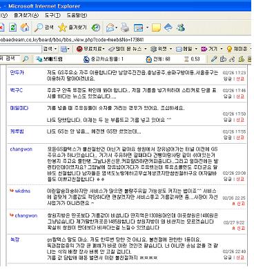Click the yellow Discuss note icon
Image resolution: width=254 pixels, height=269 pixels.
[x=156, y=28]
